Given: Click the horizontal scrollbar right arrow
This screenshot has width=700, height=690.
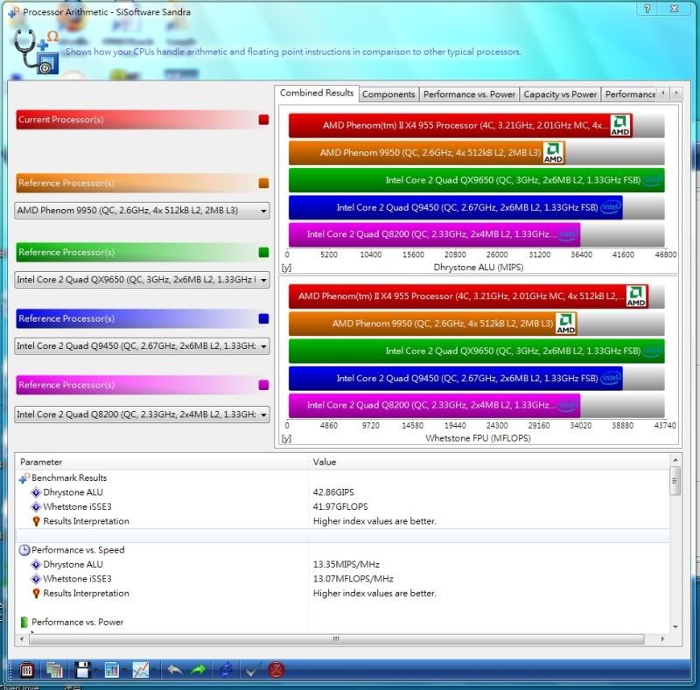Looking at the screenshot, I should pyautogui.click(x=662, y=639).
